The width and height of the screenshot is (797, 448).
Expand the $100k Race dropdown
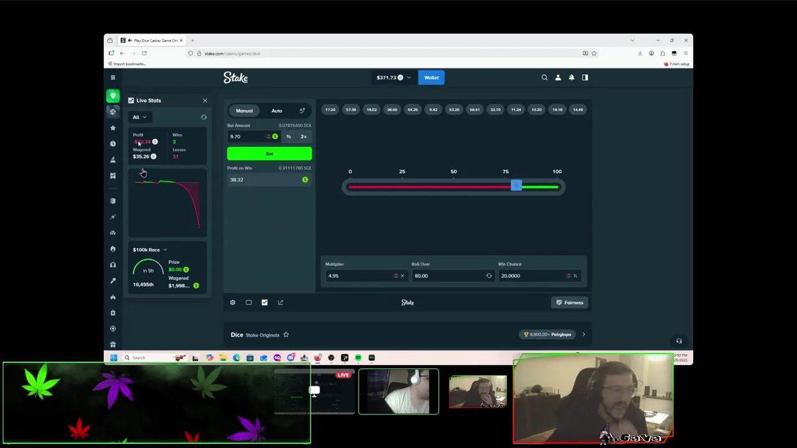click(x=150, y=250)
